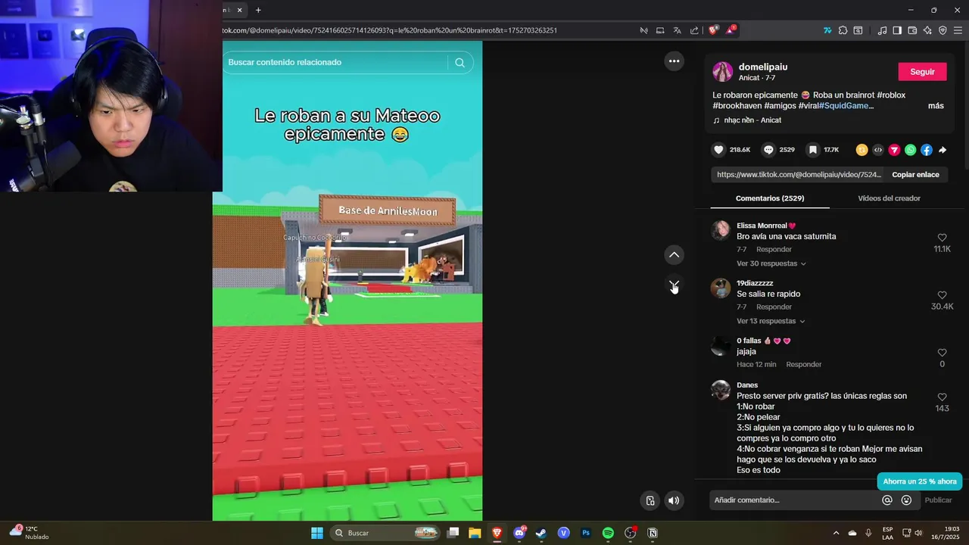The height and width of the screenshot is (545, 969).
Task: Show hidden system tray icons chevron
Action: [836, 533]
